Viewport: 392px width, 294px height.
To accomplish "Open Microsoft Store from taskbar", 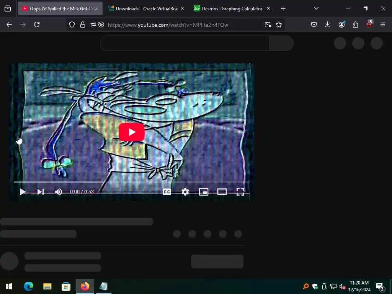I will (66, 286).
